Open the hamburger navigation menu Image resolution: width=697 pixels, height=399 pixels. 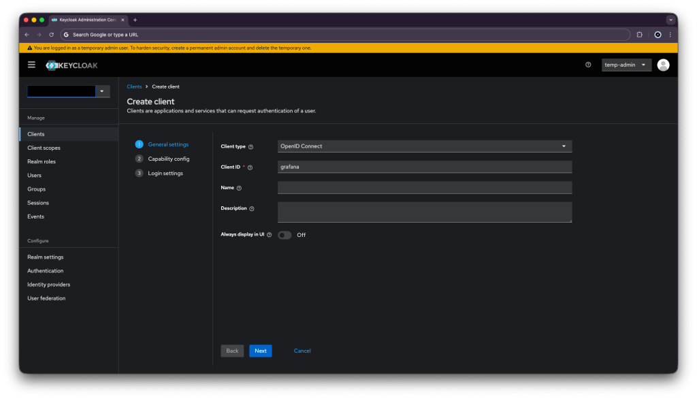pos(31,65)
